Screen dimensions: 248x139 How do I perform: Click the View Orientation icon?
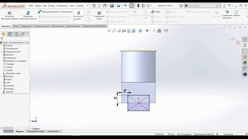tap(134, 31)
